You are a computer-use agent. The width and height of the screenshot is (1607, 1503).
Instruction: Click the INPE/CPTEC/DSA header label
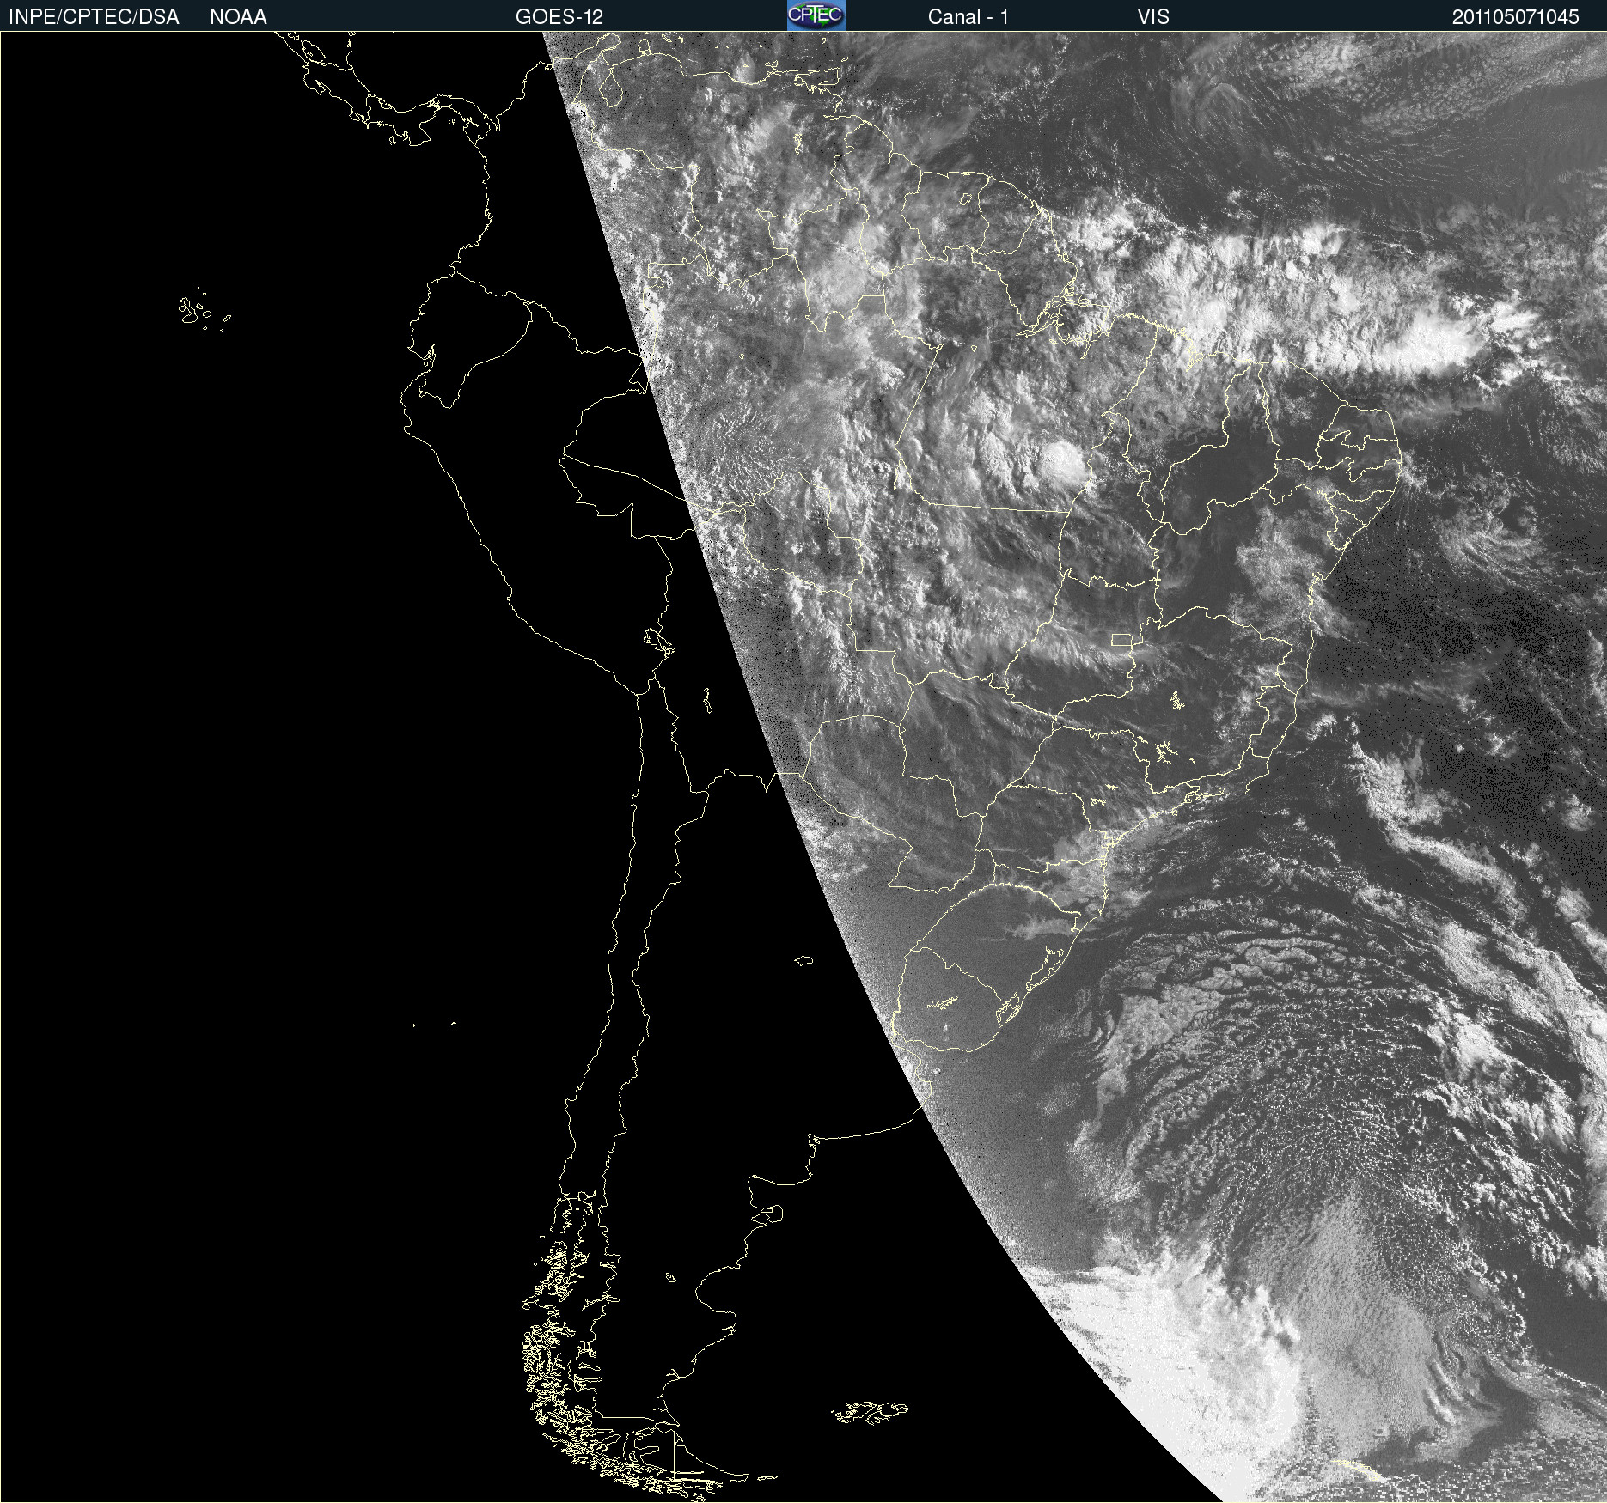(x=94, y=17)
